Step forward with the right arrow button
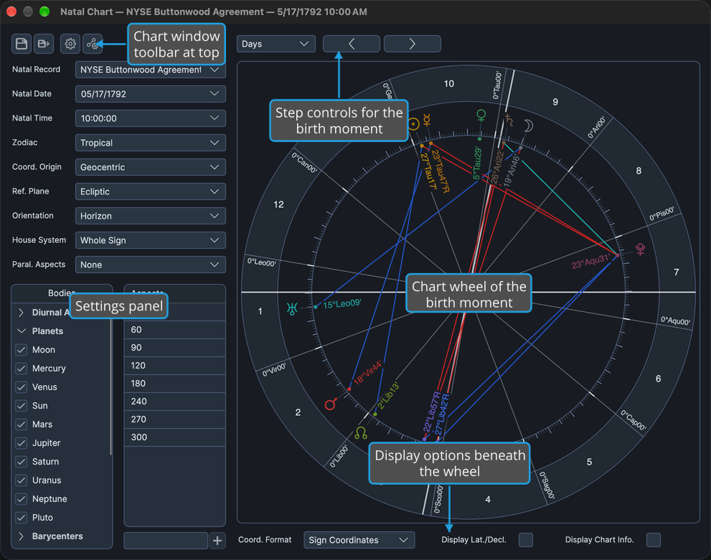Screen dimensions: 711x560 coord(413,44)
